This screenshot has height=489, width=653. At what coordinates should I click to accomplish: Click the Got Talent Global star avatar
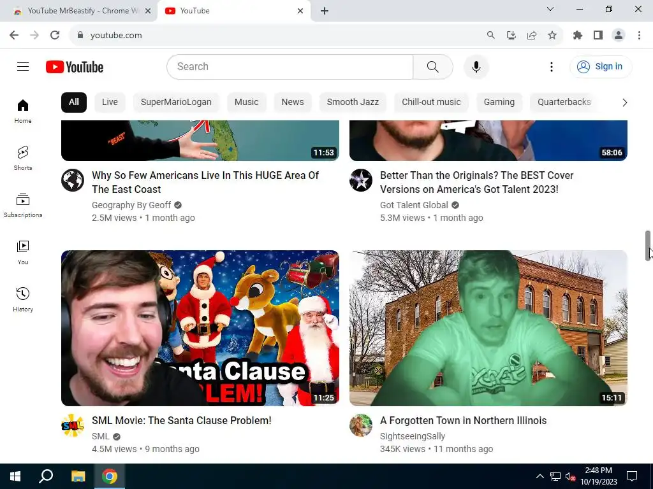click(x=361, y=180)
